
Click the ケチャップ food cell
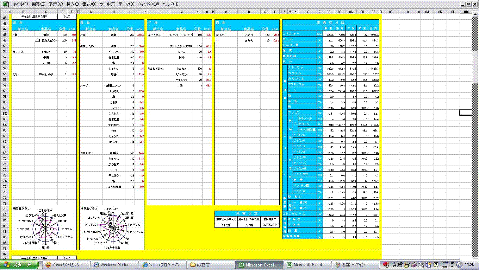[x=181, y=80]
